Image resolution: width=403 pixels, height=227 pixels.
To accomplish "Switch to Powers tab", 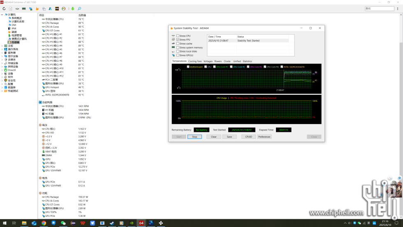I will [218, 61].
